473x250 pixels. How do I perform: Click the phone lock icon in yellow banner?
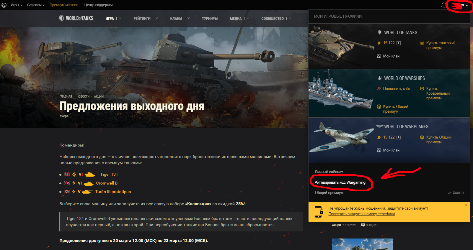click(319, 212)
